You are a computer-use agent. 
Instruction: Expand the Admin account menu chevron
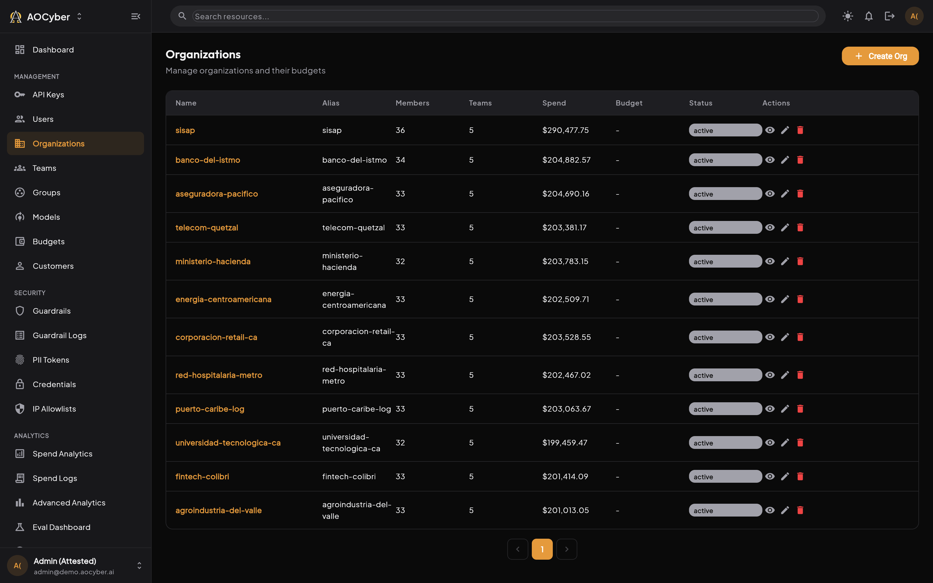click(x=139, y=565)
